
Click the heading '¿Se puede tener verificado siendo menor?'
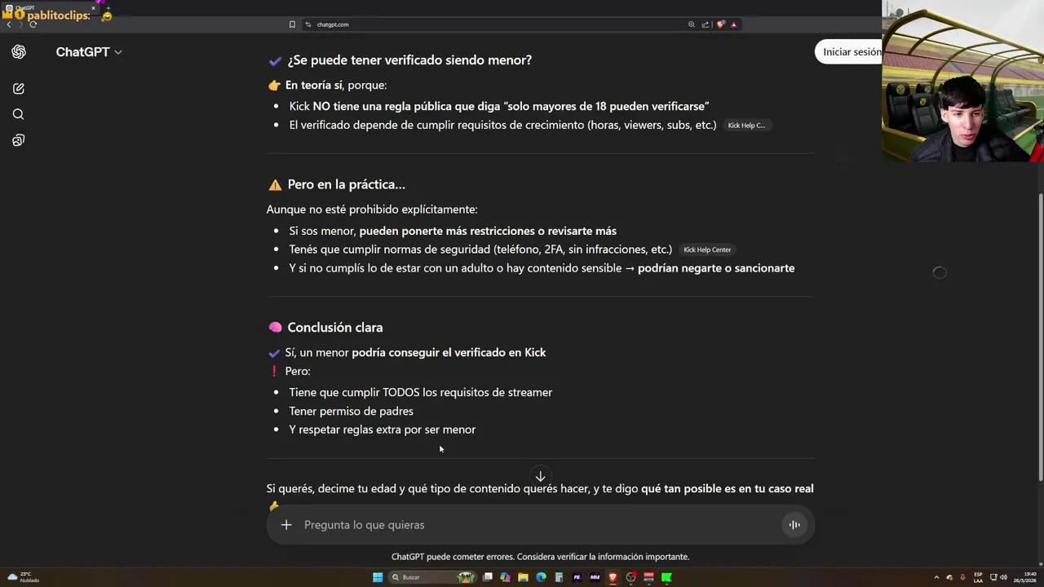(409, 60)
